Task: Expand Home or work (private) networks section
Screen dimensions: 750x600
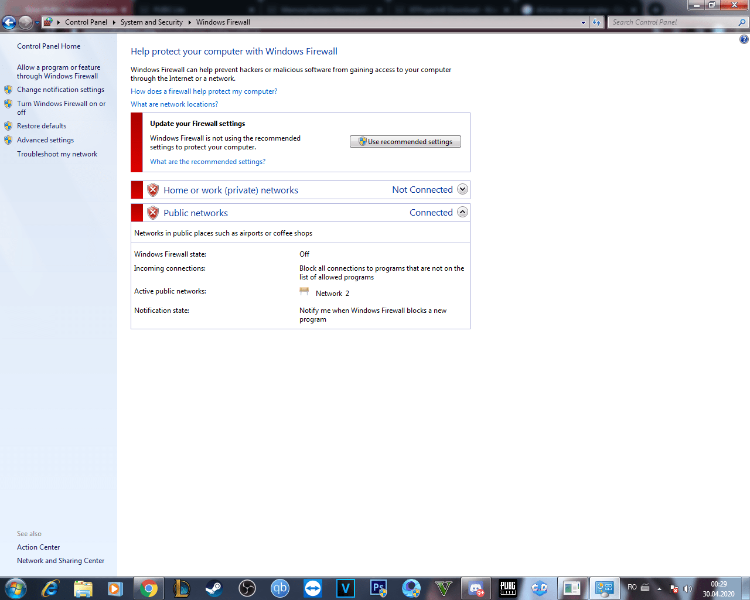Action: 462,189
